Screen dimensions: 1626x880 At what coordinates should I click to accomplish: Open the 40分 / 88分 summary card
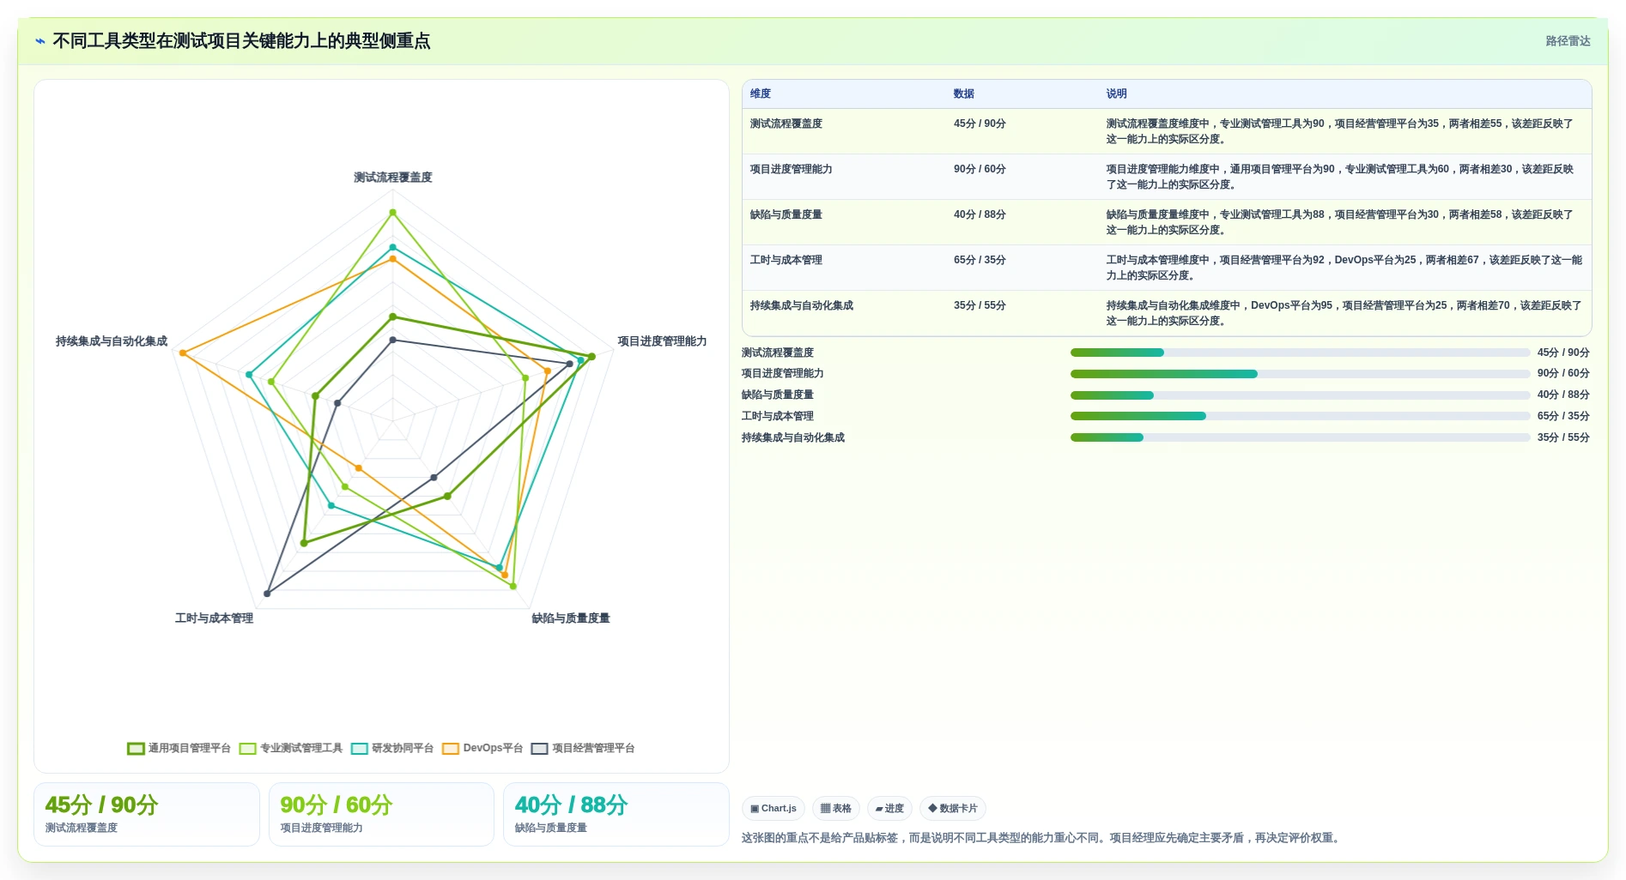616,814
